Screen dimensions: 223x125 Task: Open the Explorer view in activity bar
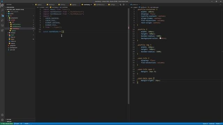pos(2,5)
